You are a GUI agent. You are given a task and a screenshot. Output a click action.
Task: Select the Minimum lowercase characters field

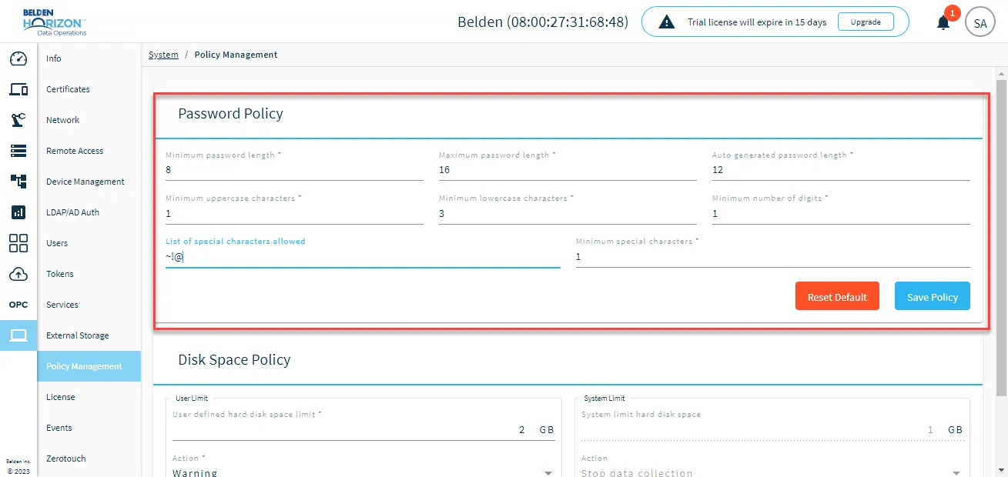tap(568, 214)
